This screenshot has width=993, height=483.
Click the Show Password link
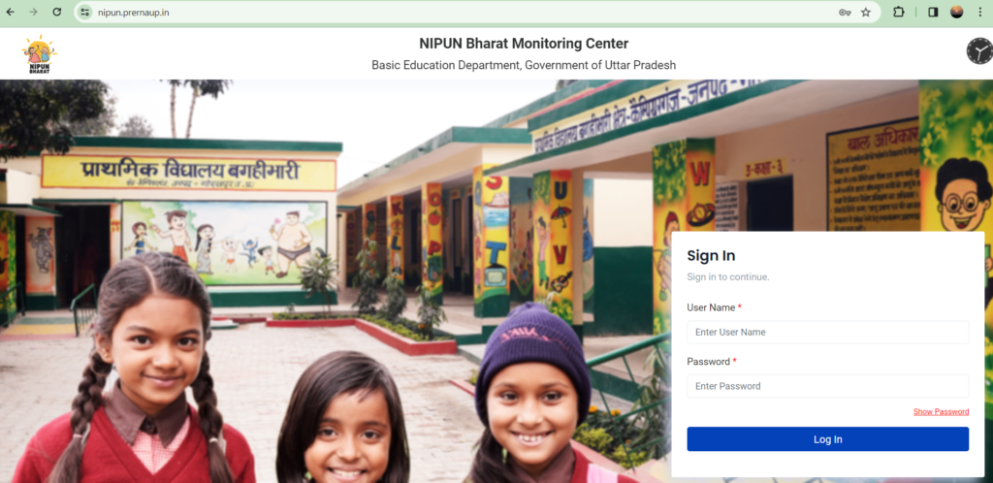(x=941, y=411)
